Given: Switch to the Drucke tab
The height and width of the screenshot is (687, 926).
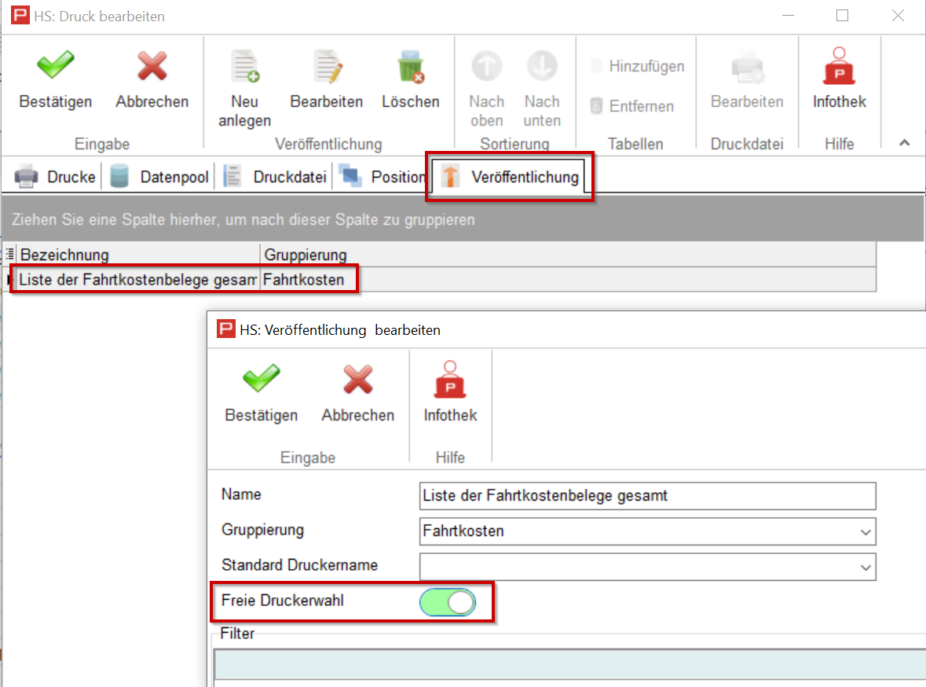Looking at the screenshot, I should pyautogui.click(x=57, y=177).
